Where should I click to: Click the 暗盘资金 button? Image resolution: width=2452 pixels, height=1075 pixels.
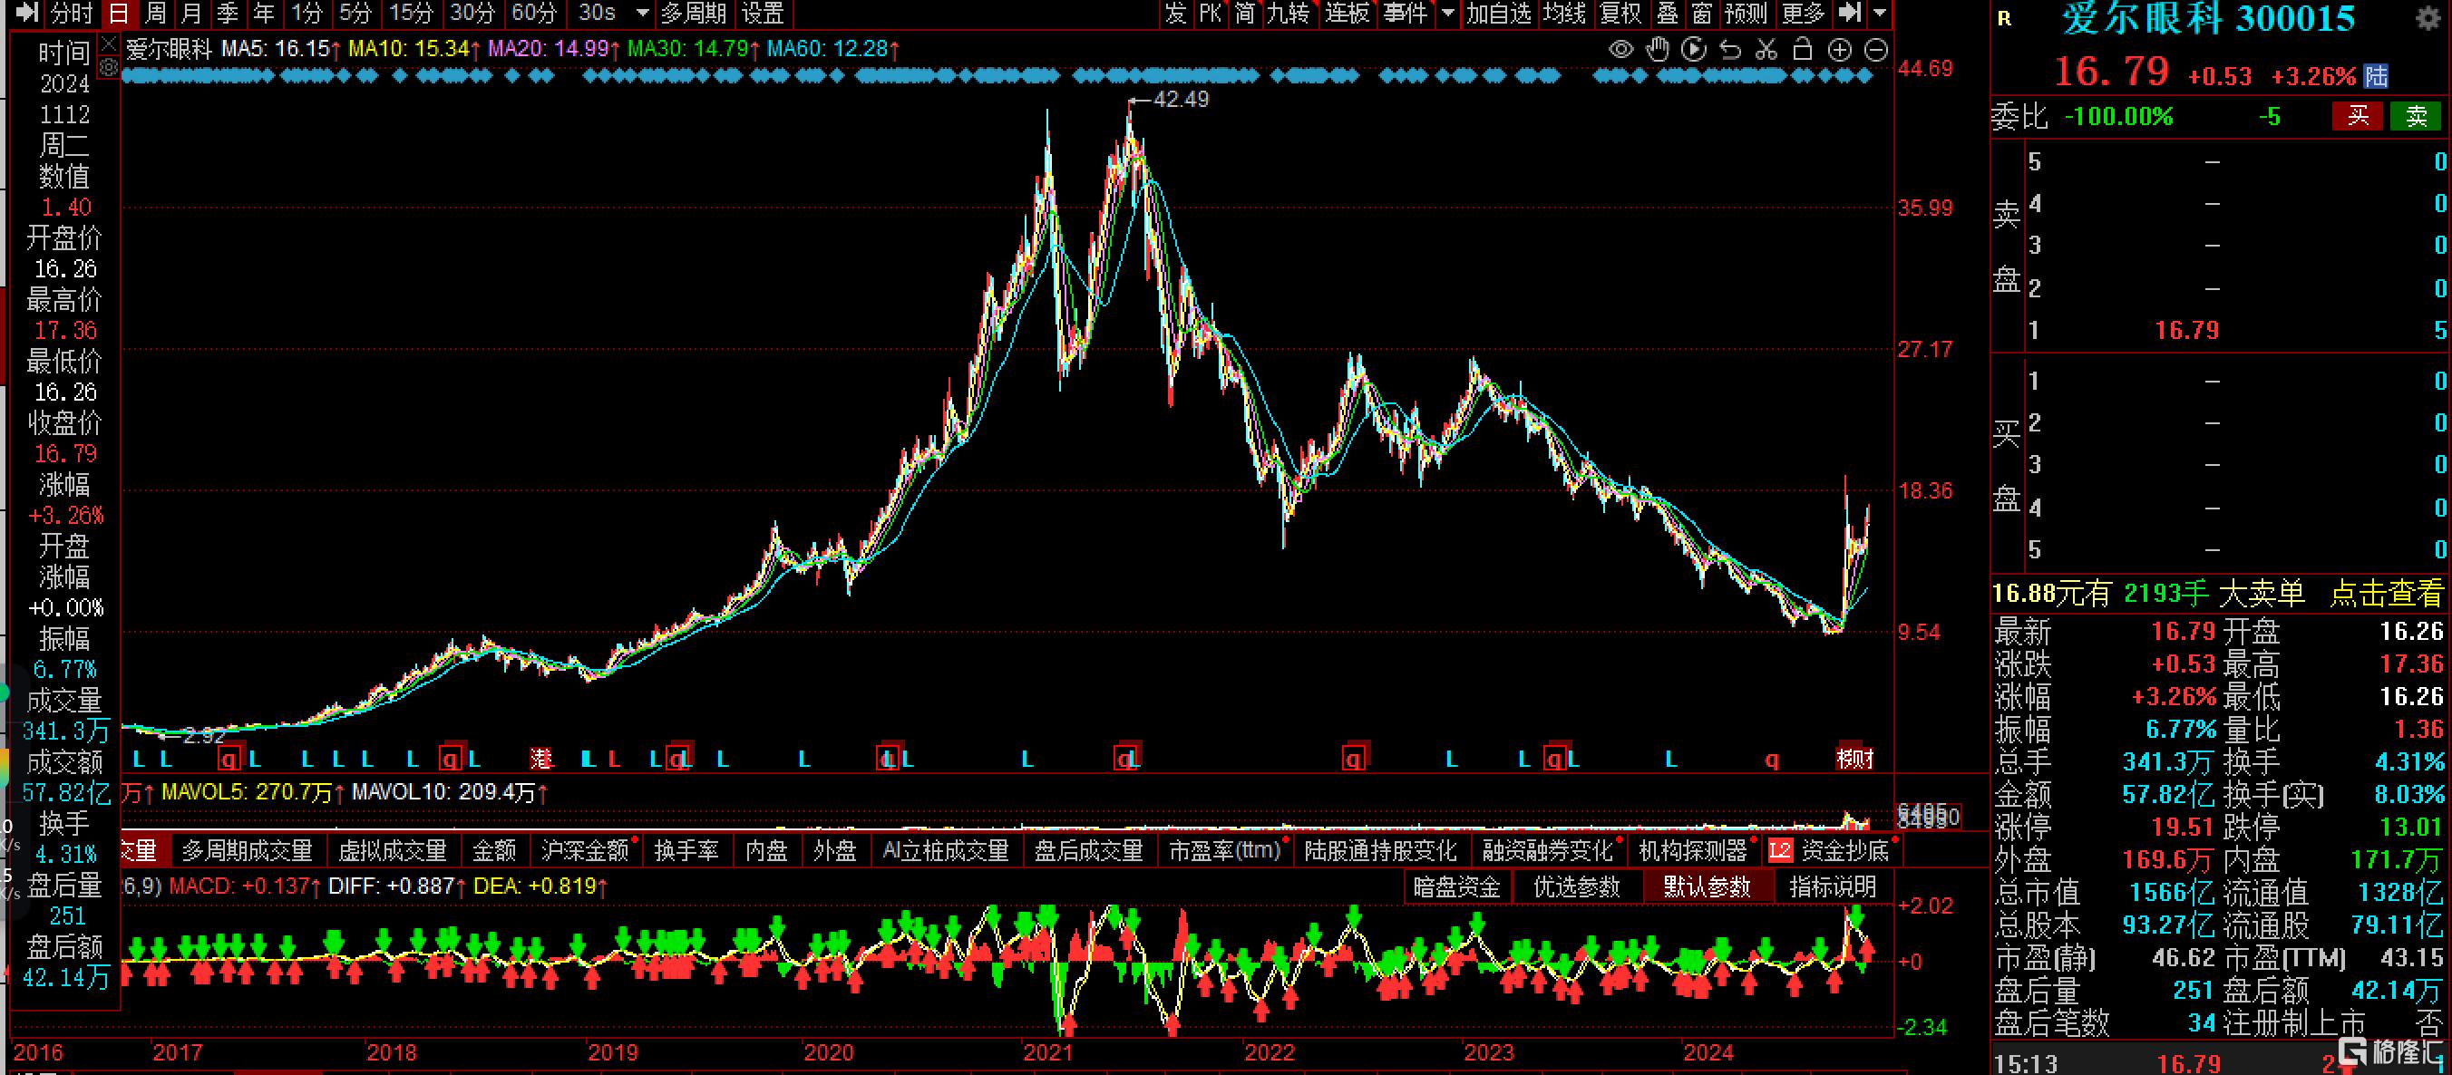pyautogui.click(x=1456, y=886)
